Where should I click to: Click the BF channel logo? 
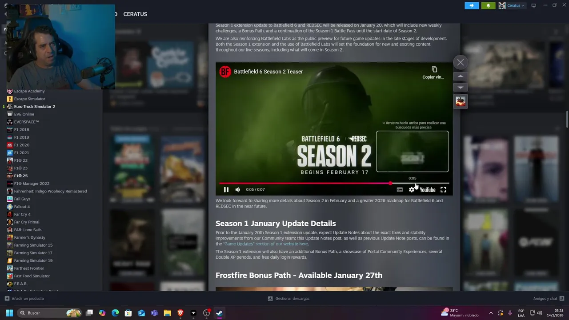225,72
